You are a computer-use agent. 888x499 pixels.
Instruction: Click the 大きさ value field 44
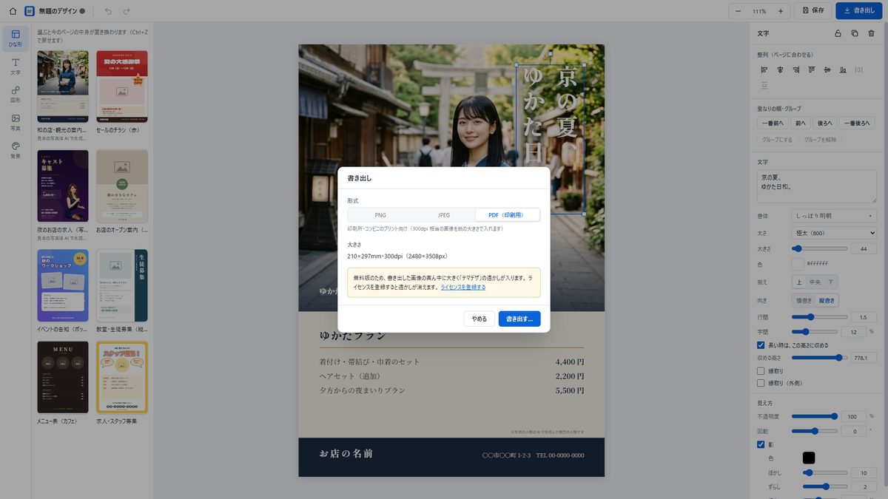(x=864, y=248)
